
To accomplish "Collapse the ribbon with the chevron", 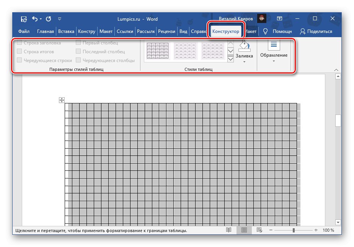I will click(x=336, y=70).
